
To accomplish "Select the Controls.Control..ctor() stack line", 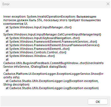I will tap(36, 52).
